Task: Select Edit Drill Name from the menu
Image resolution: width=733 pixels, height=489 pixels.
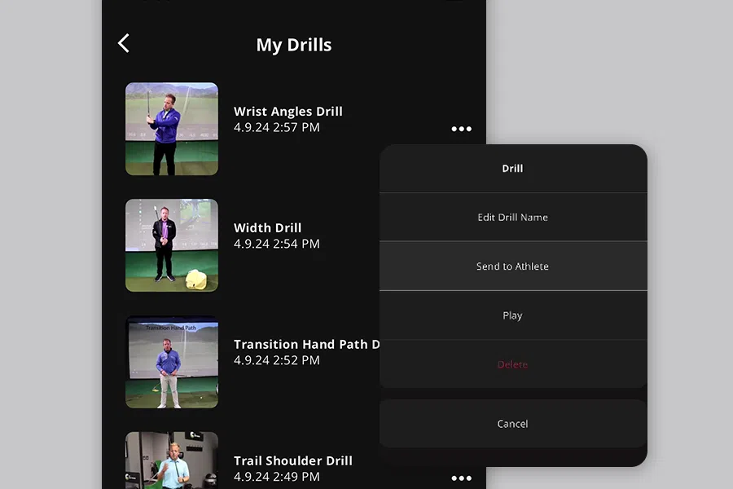Action: point(512,217)
